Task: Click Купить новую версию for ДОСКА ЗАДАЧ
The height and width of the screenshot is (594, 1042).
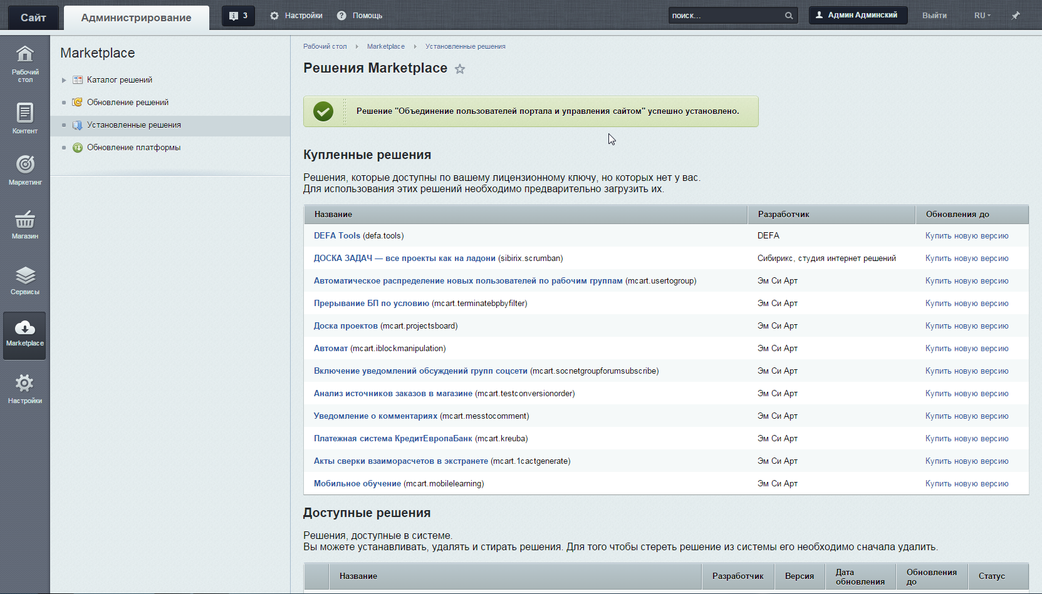Action: coord(967,259)
